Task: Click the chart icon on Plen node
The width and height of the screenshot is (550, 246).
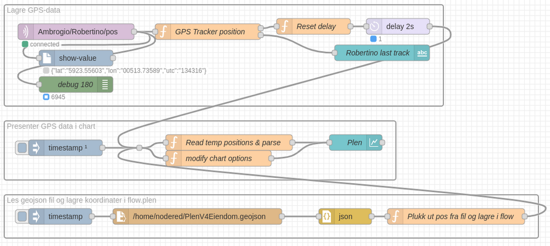Action: tap(374, 143)
